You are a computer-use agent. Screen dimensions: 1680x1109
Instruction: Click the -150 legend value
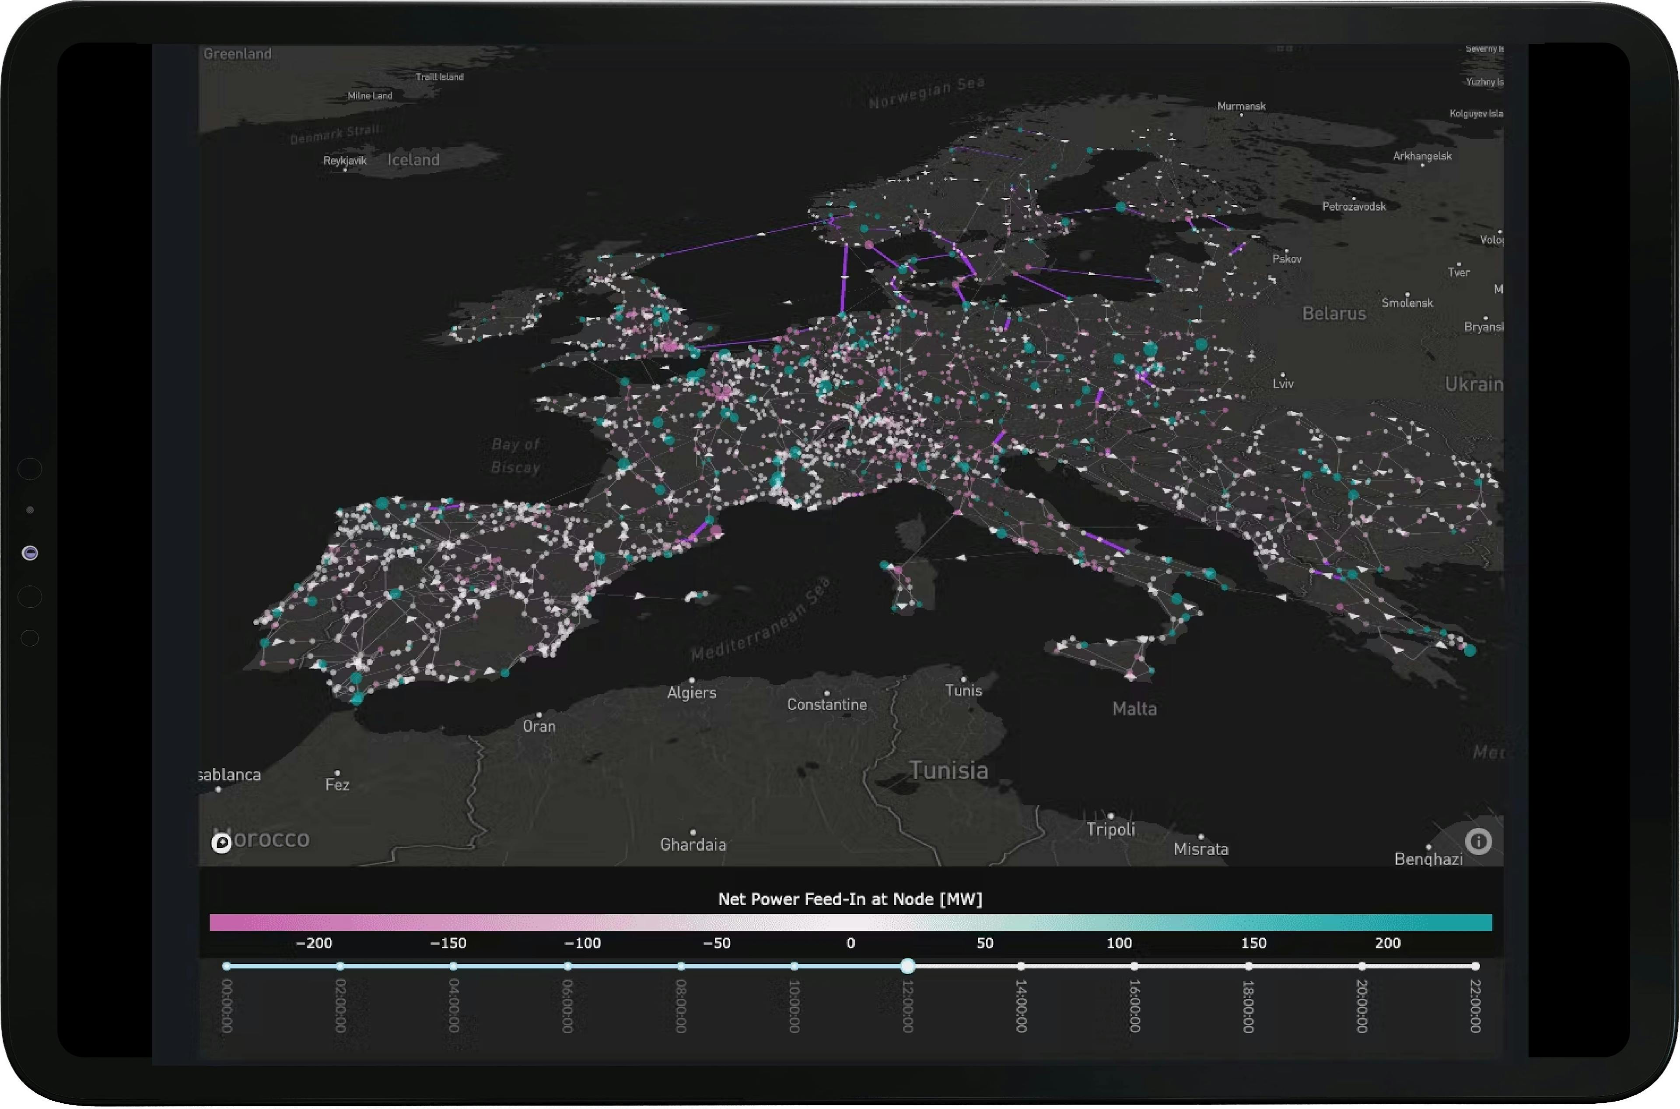tap(448, 943)
